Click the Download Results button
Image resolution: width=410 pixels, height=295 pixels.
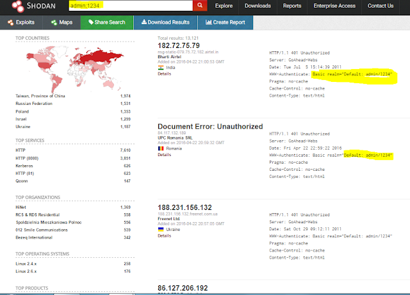click(165, 22)
